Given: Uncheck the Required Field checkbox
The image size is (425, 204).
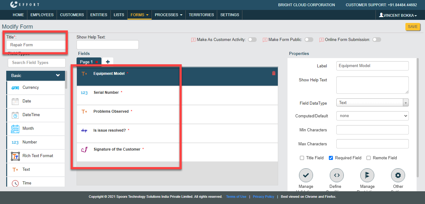Looking at the screenshot, I should (x=331, y=158).
